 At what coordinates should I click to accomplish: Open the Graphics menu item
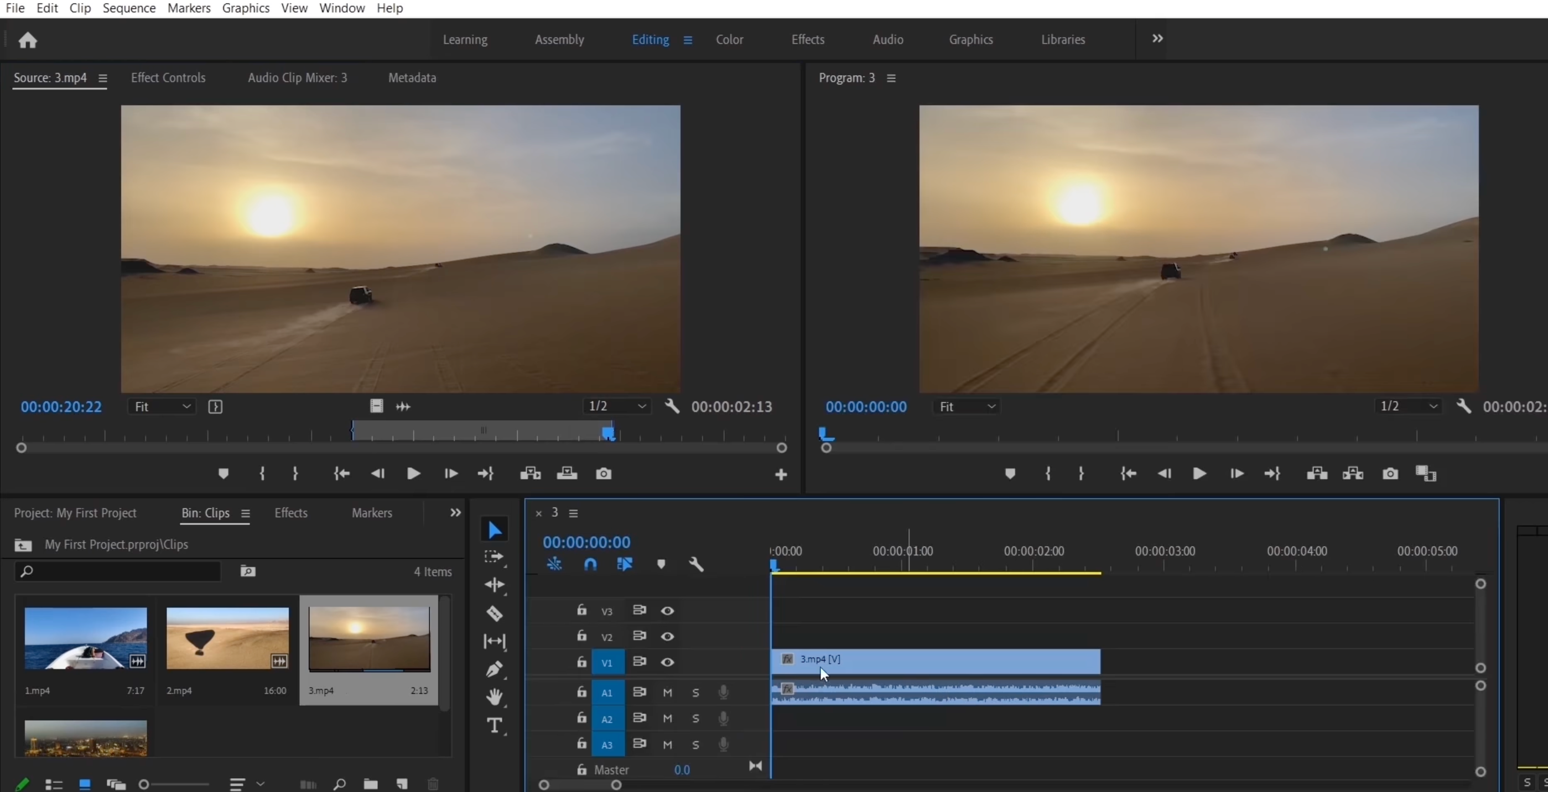(x=246, y=8)
